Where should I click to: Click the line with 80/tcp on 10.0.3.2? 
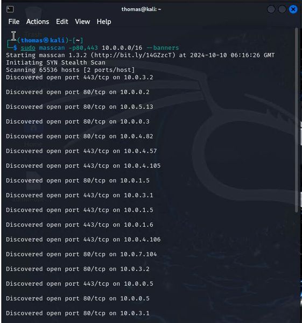[x=78, y=269]
